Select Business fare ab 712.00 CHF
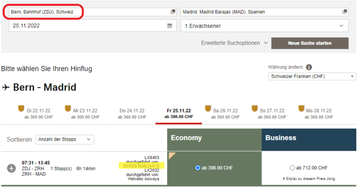 [292, 168]
